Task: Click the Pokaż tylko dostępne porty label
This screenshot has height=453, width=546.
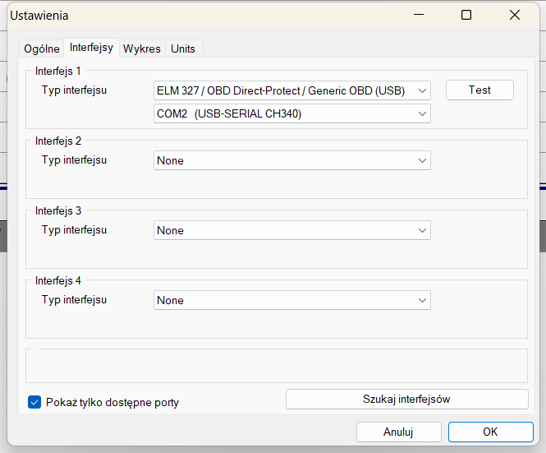Action: [x=112, y=402]
